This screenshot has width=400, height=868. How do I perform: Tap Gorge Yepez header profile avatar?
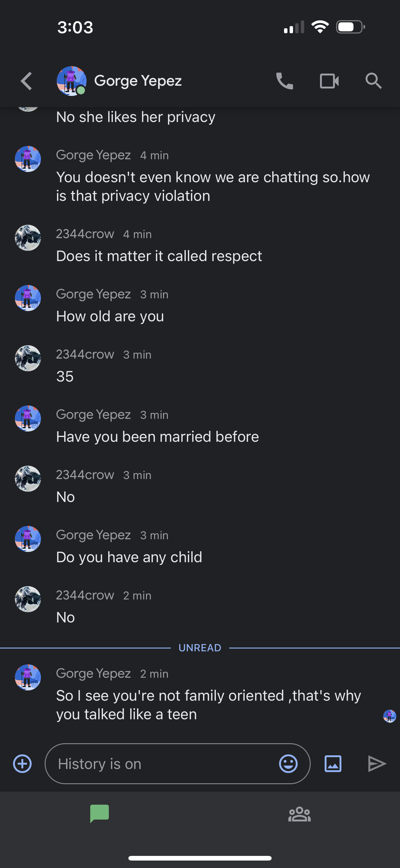click(x=71, y=81)
